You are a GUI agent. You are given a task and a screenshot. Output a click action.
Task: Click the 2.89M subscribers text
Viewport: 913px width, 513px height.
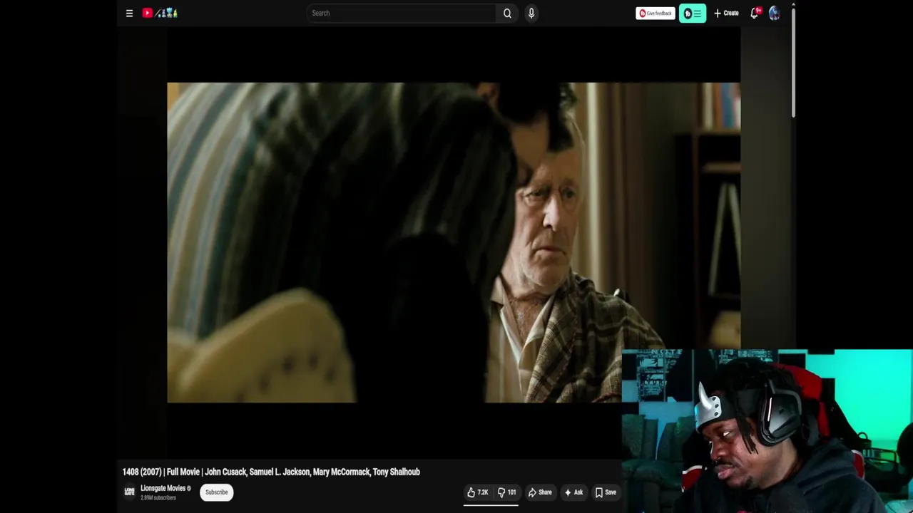158,497
